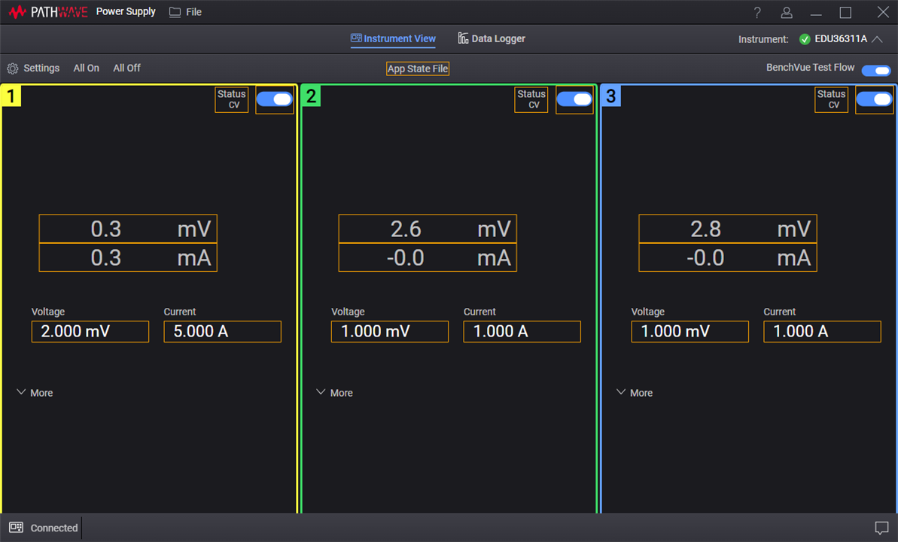Click the All Off button
This screenshot has height=542, width=898.
(126, 69)
